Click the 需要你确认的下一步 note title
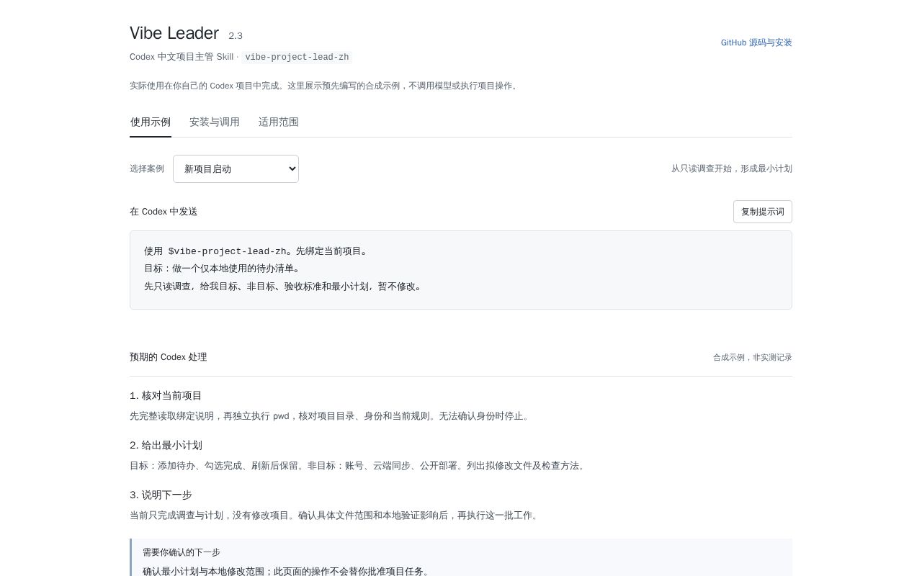 [x=182, y=552]
